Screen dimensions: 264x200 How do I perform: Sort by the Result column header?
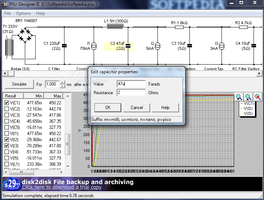point(13,96)
